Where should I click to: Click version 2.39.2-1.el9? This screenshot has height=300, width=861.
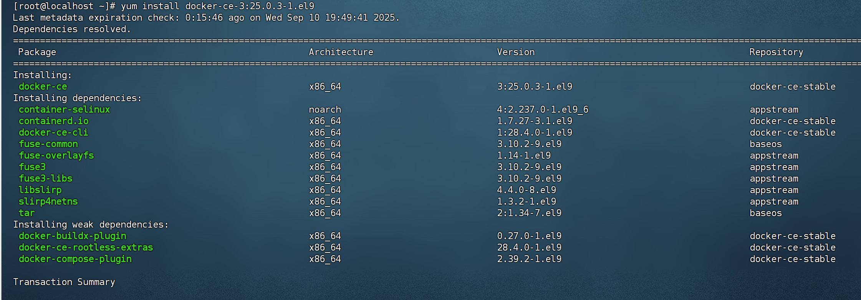pos(529,259)
